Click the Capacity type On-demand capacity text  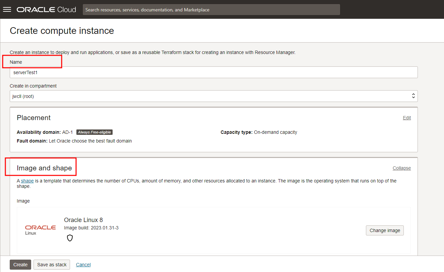259,132
